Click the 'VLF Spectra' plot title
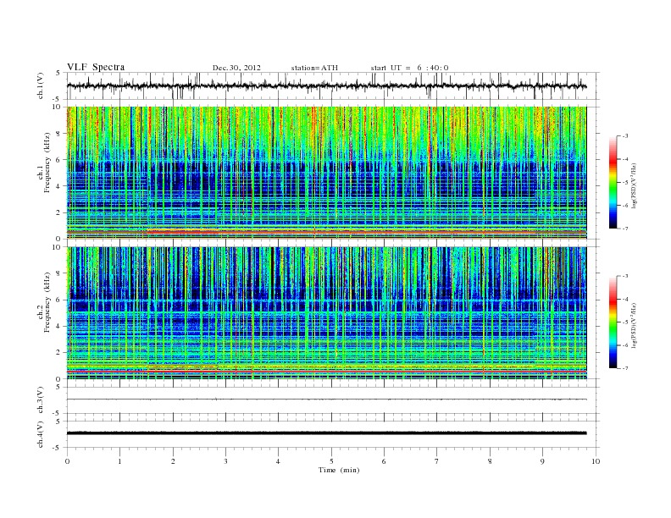This screenshot has height=518, width=671. coord(96,67)
